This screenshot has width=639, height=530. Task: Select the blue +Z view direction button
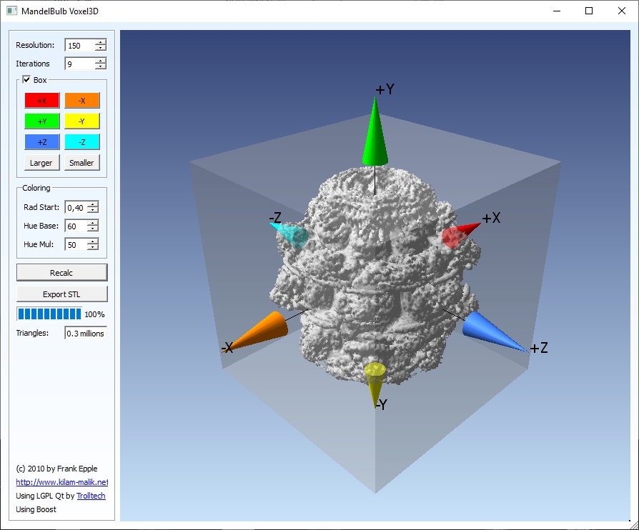[41, 141]
